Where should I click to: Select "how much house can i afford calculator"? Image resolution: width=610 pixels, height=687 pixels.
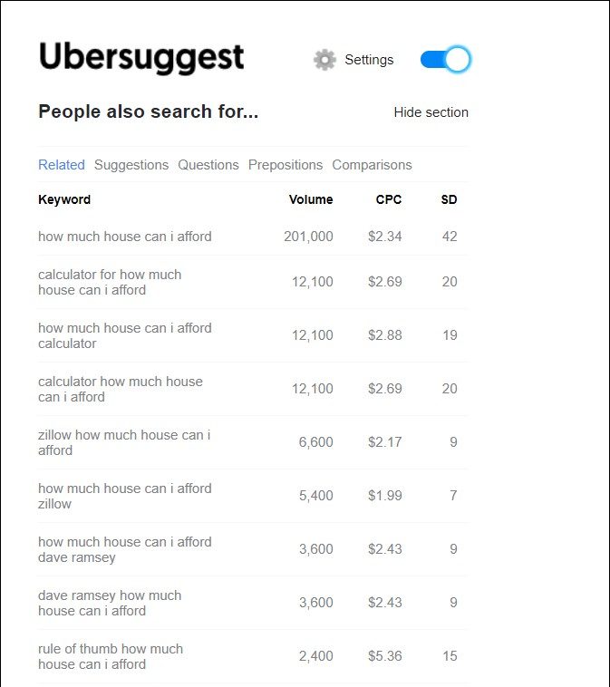pyautogui.click(x=125, y=335)
